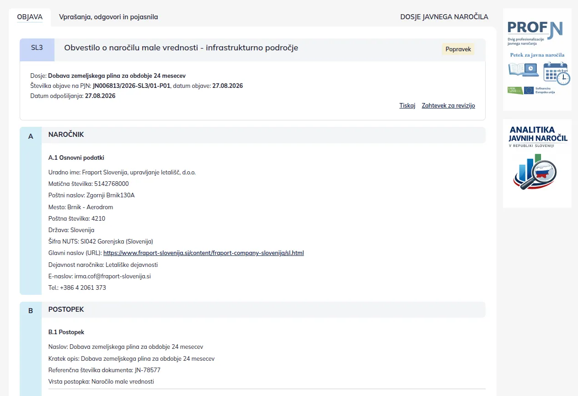The image size is (578, 396).
Task: Select the Kratek opis line
Action: (x=131, y=358)
